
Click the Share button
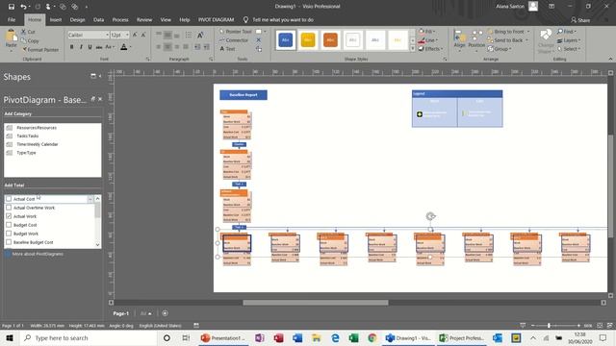[580, 19]
